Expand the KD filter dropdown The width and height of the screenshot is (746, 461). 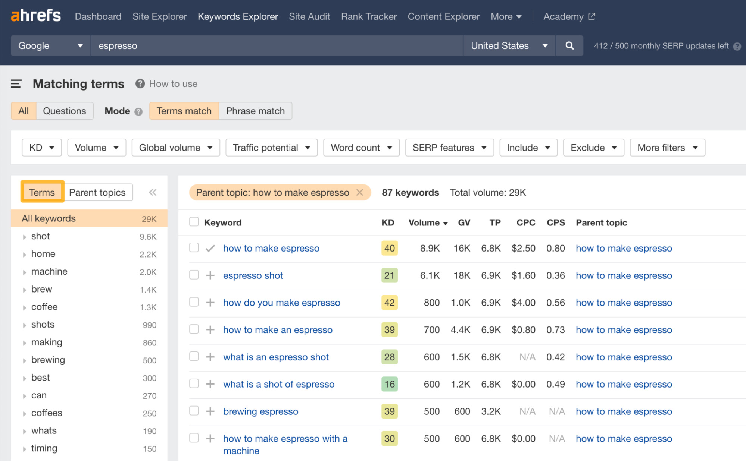click(41, 147)
